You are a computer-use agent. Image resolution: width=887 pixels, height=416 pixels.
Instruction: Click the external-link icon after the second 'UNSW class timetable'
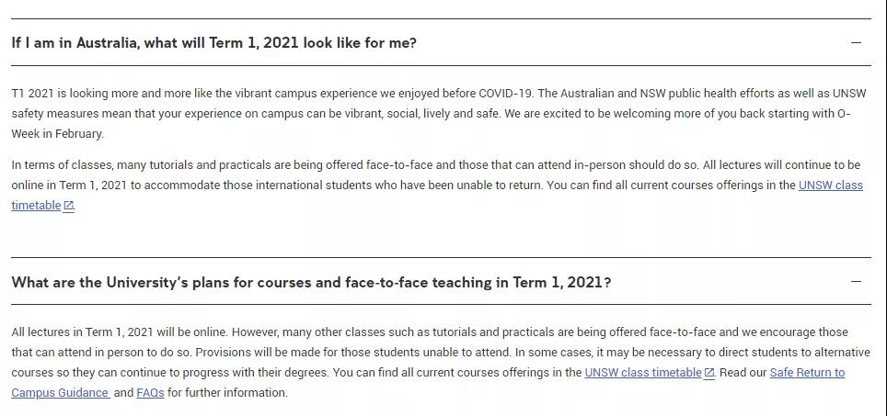(708, 373)
